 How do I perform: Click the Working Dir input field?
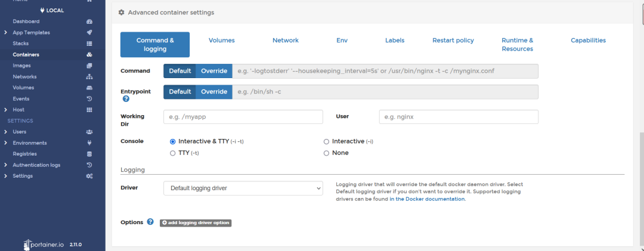(243, 117)
